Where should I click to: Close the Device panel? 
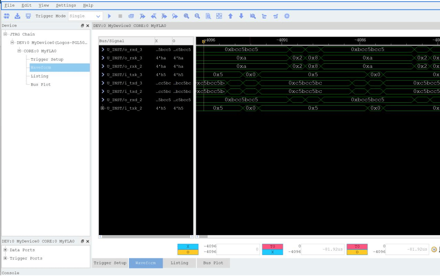click(88, 26)
